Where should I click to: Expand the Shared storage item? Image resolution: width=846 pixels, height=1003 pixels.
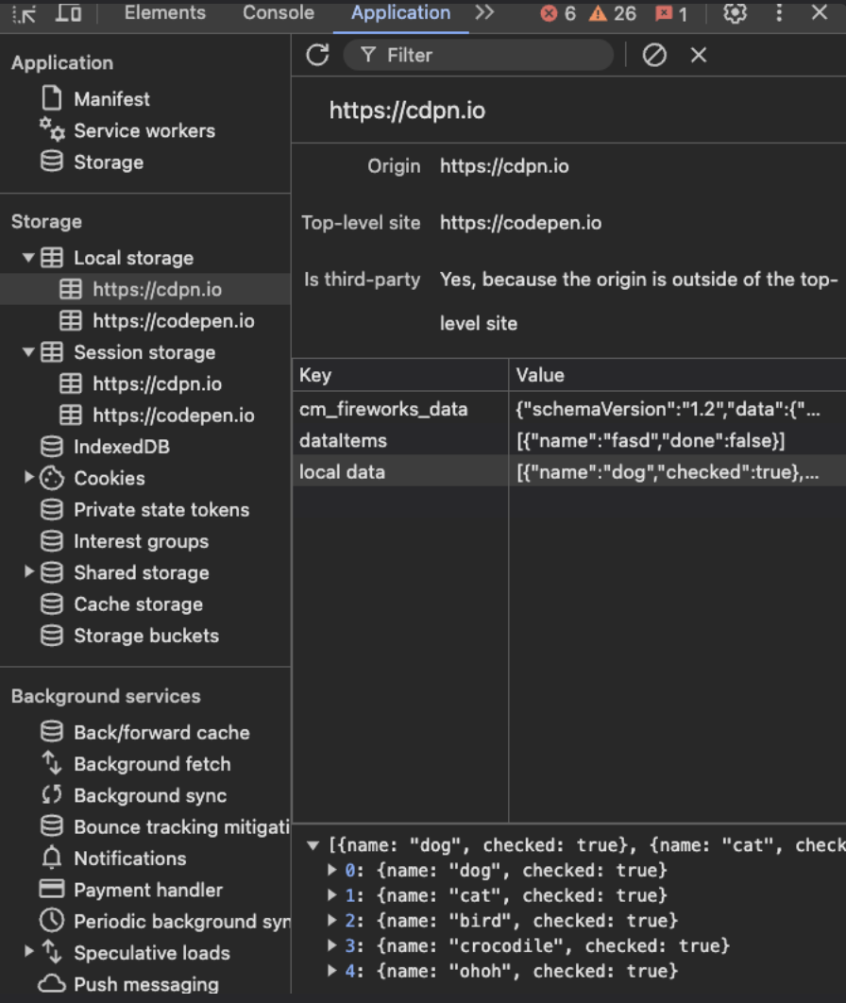tap(29, 572)
